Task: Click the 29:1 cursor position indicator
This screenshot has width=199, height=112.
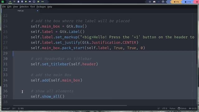Action: pyautogui.click(x=14, y=109)
